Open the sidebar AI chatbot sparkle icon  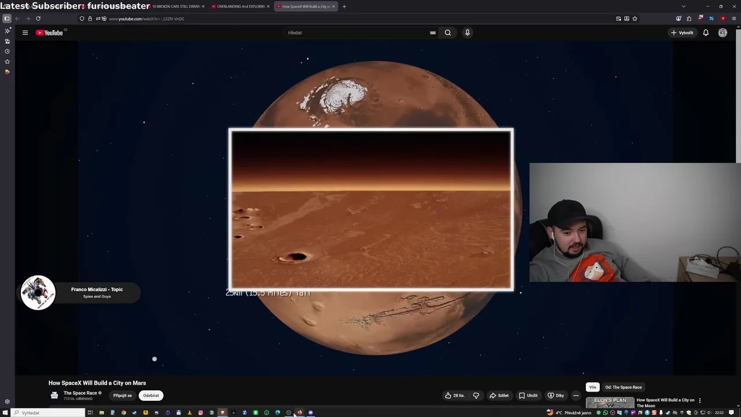click(x=7, y=31)
